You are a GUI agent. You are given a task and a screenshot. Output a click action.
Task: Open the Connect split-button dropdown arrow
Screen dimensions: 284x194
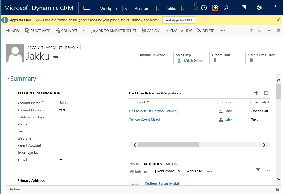coord(83,31)
